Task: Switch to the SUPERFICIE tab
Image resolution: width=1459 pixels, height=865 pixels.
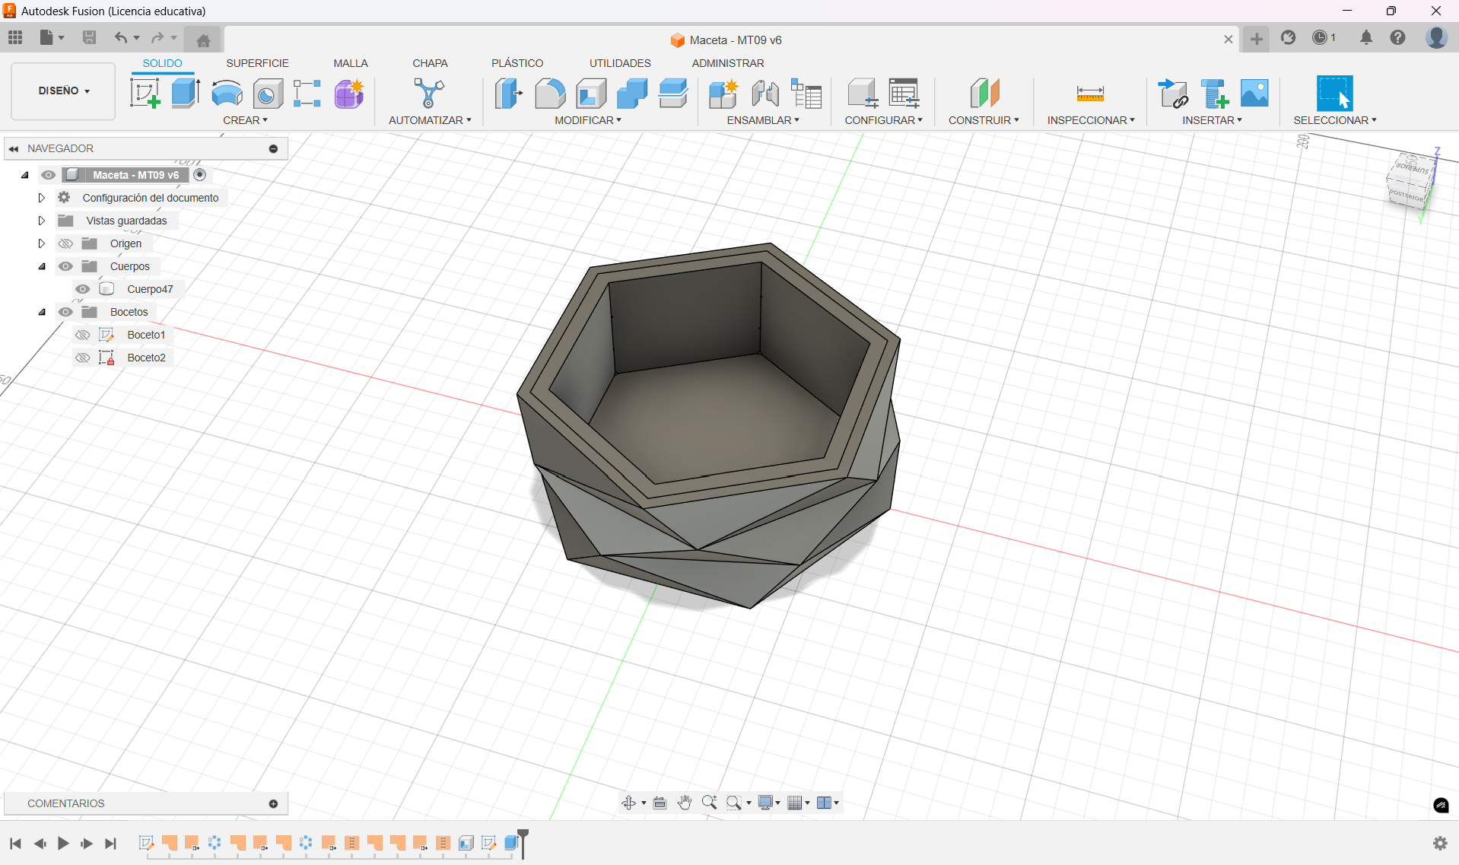Action: pos(257,63)
